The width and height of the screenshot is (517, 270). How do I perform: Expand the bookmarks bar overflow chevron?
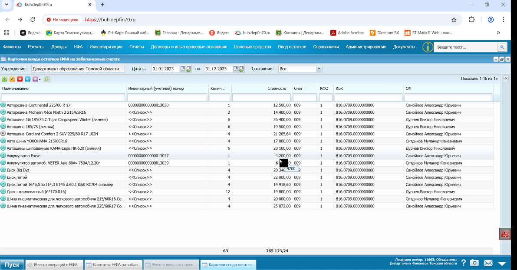(x=498, y=33)
